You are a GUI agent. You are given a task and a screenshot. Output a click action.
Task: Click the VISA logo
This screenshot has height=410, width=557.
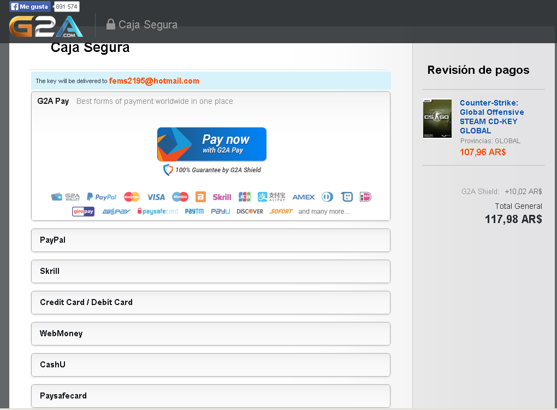[156, 197]
